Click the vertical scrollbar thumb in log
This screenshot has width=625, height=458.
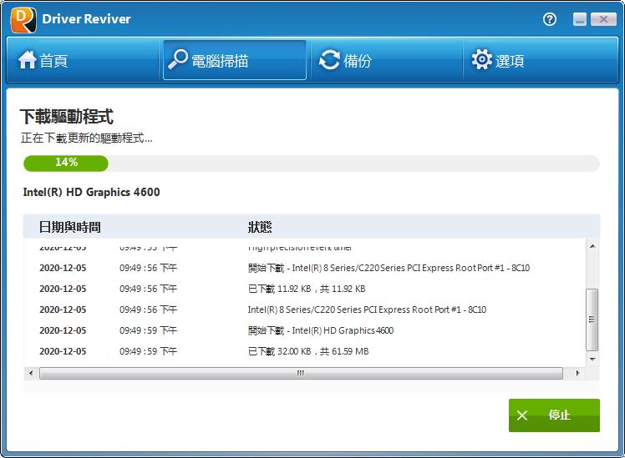[592, 320]
